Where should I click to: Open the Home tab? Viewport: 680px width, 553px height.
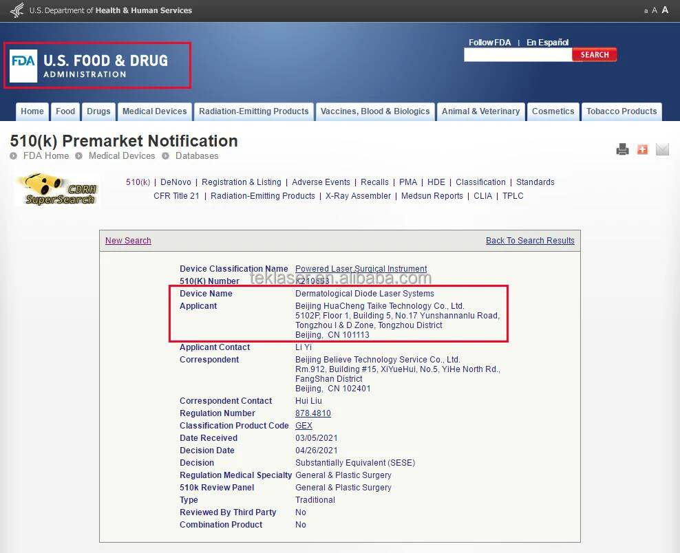click(x=32, y=111)
